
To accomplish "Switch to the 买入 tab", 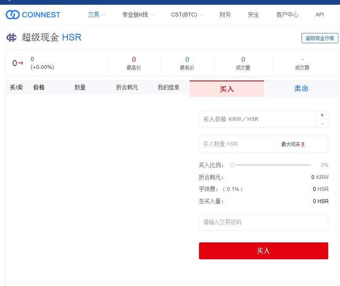I will coord(227,89).
